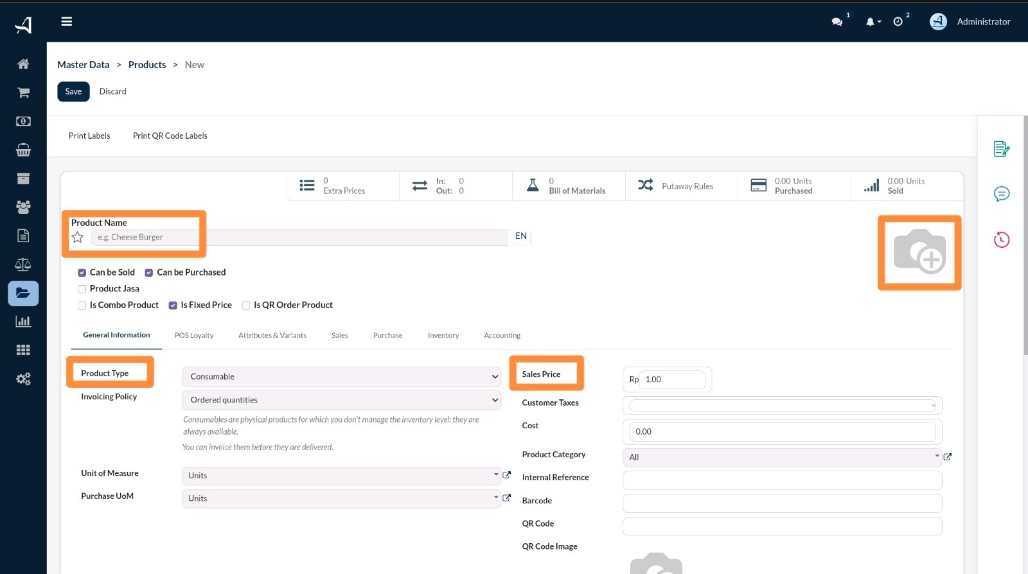Enable the Is Combo Product checkbox

click(82, 306)
